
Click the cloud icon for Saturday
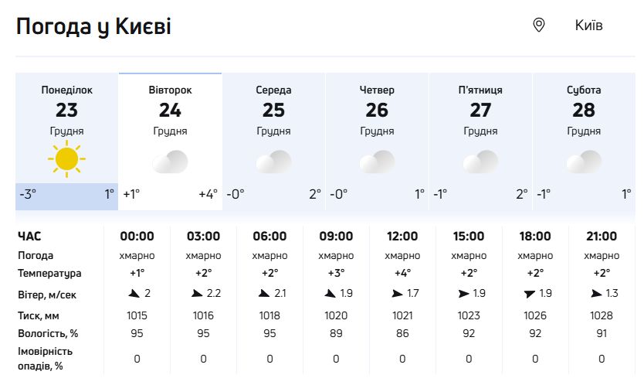[x=584, y=162]
